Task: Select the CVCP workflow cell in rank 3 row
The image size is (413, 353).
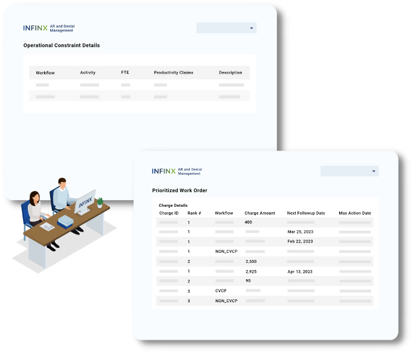Action: click(221, 291)
